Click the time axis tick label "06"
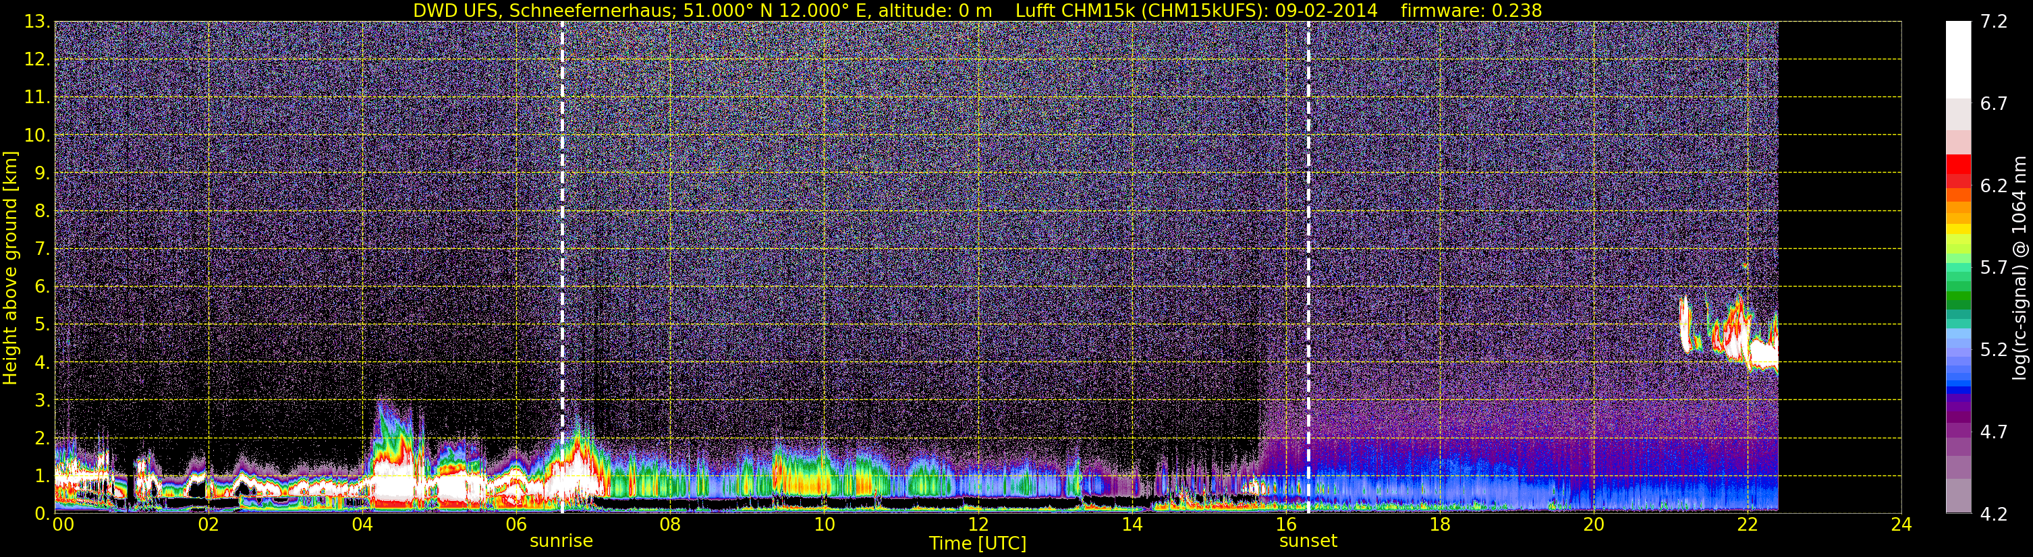The height and width of the screenshot is (557, 2033). (x=516, y=525)
